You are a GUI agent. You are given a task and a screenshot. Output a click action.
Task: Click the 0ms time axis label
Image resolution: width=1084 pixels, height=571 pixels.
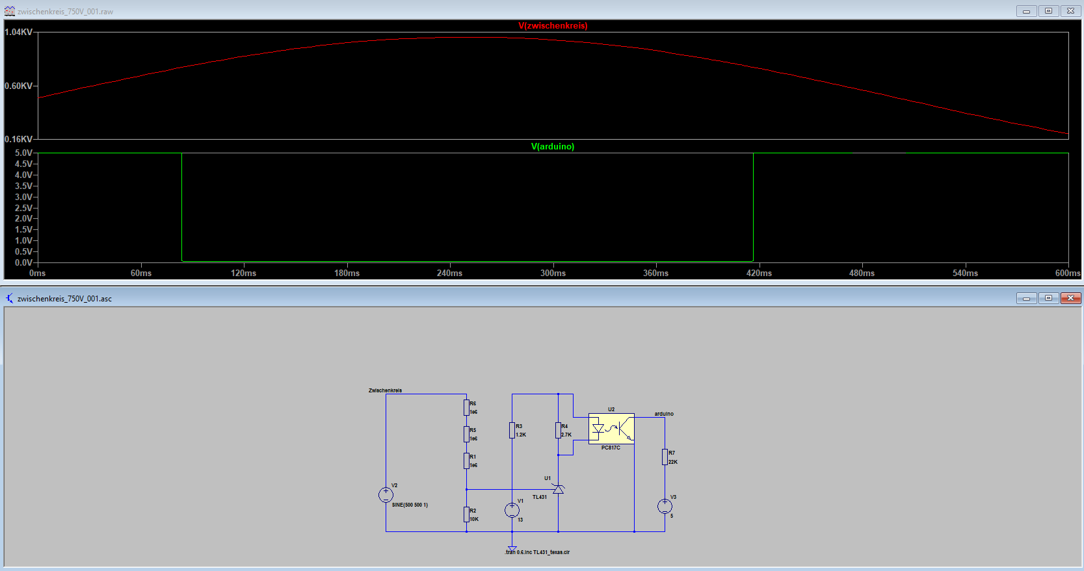coord(38,273)
